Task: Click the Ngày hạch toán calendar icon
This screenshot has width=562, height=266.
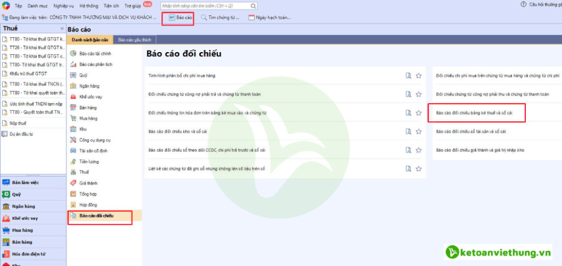Action: point(252,18)
